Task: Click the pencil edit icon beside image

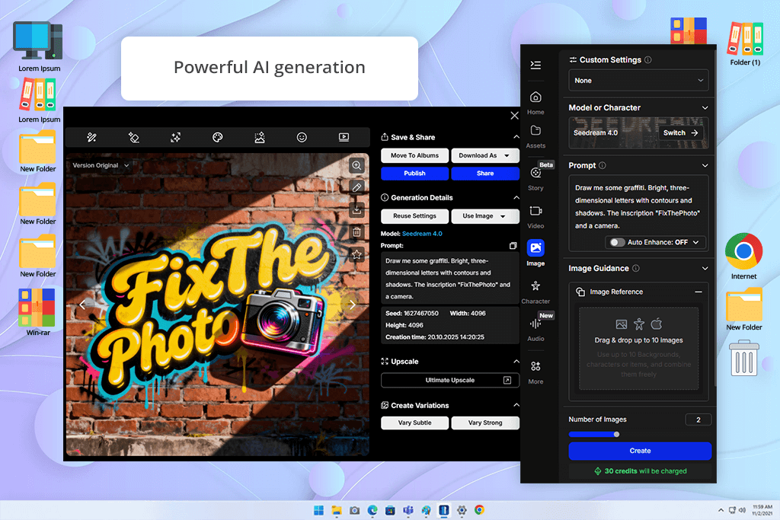Action: coord(356,187)
